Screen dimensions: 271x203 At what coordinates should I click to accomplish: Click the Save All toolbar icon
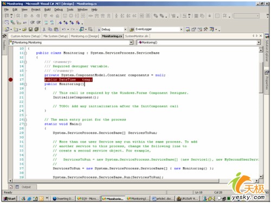pyautogui.click(x=36, y=29)
